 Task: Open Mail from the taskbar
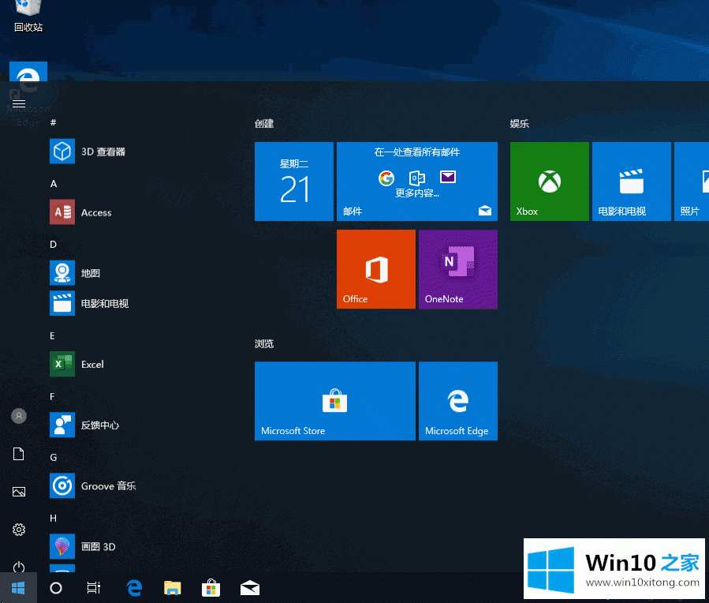(x=249, y=588)
